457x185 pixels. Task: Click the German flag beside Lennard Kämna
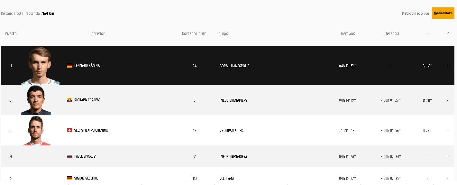point(69,66)
